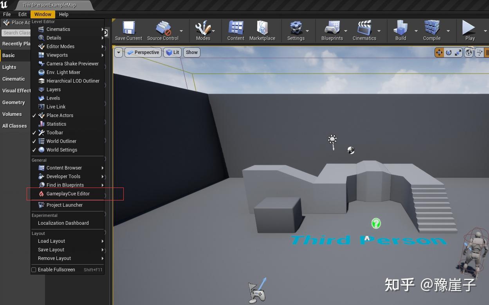Open Levels from Window menu
Screen dimensions: 489x305
[67, 98]
